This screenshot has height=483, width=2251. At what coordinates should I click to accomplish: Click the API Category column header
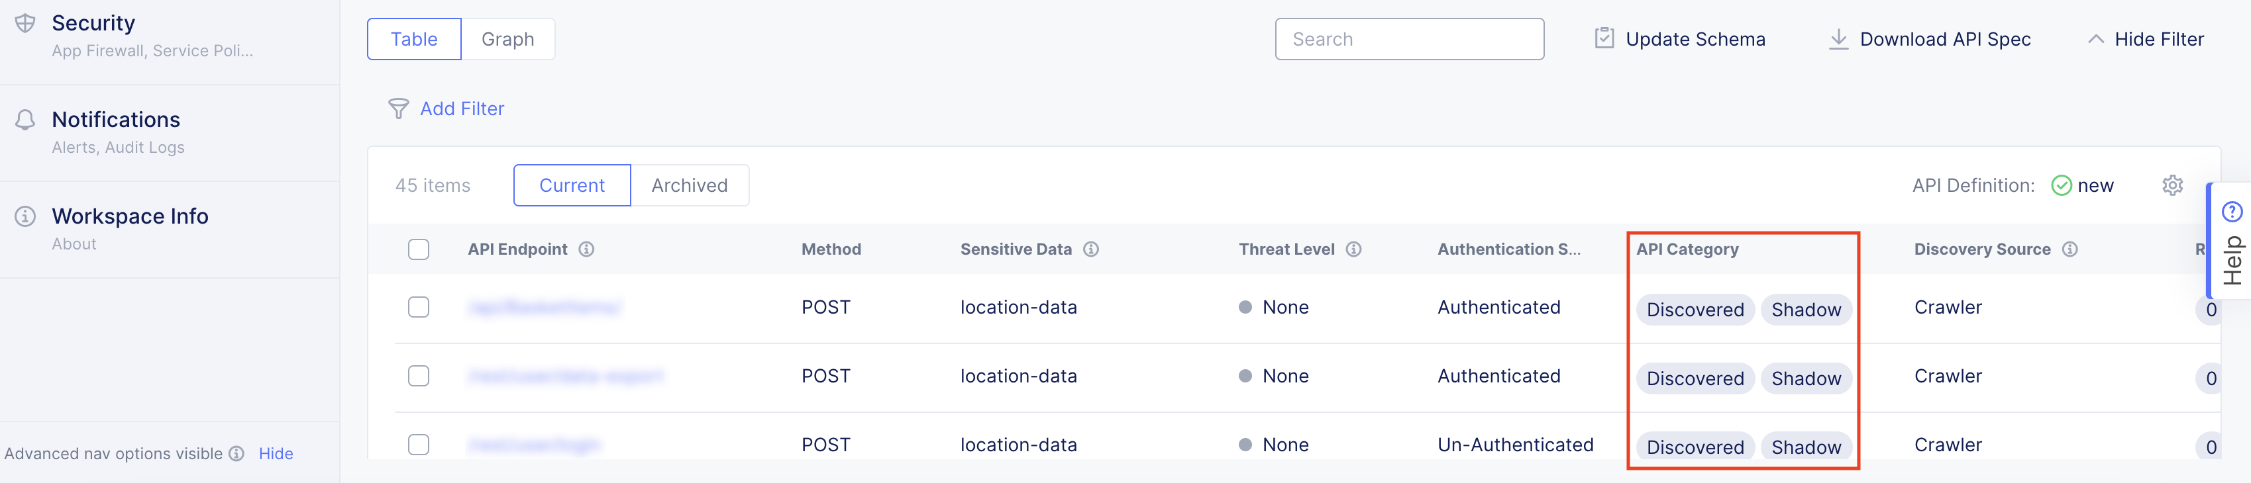pos(1687,249)
